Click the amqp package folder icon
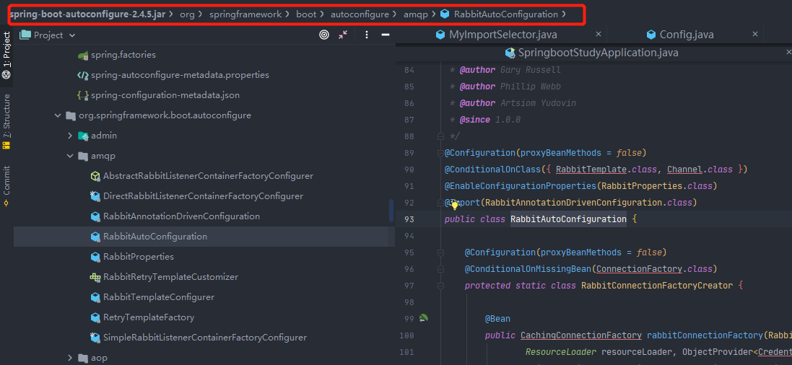The image size is (792, 365). pyautogui.click(x=83, y=156)
